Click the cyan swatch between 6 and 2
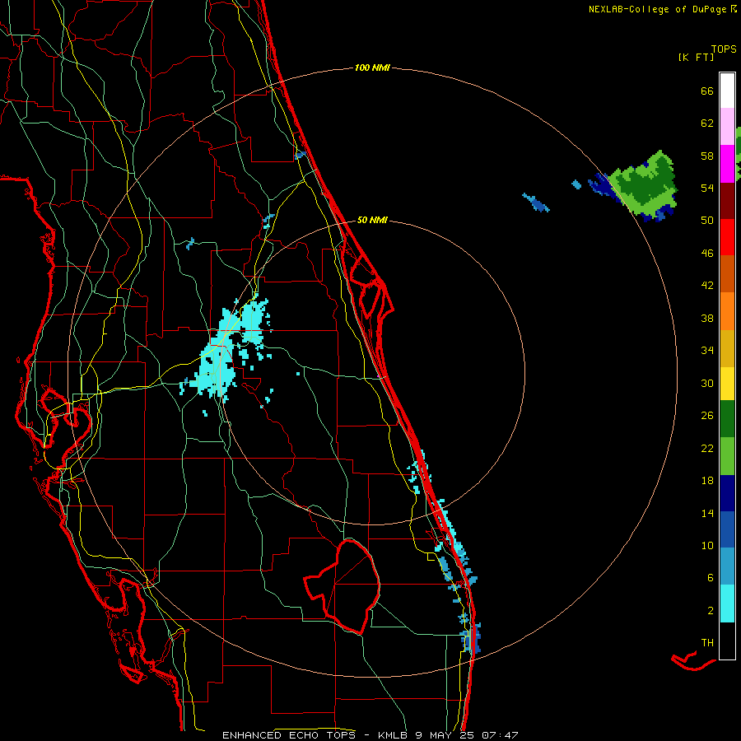 click(727, 604)
